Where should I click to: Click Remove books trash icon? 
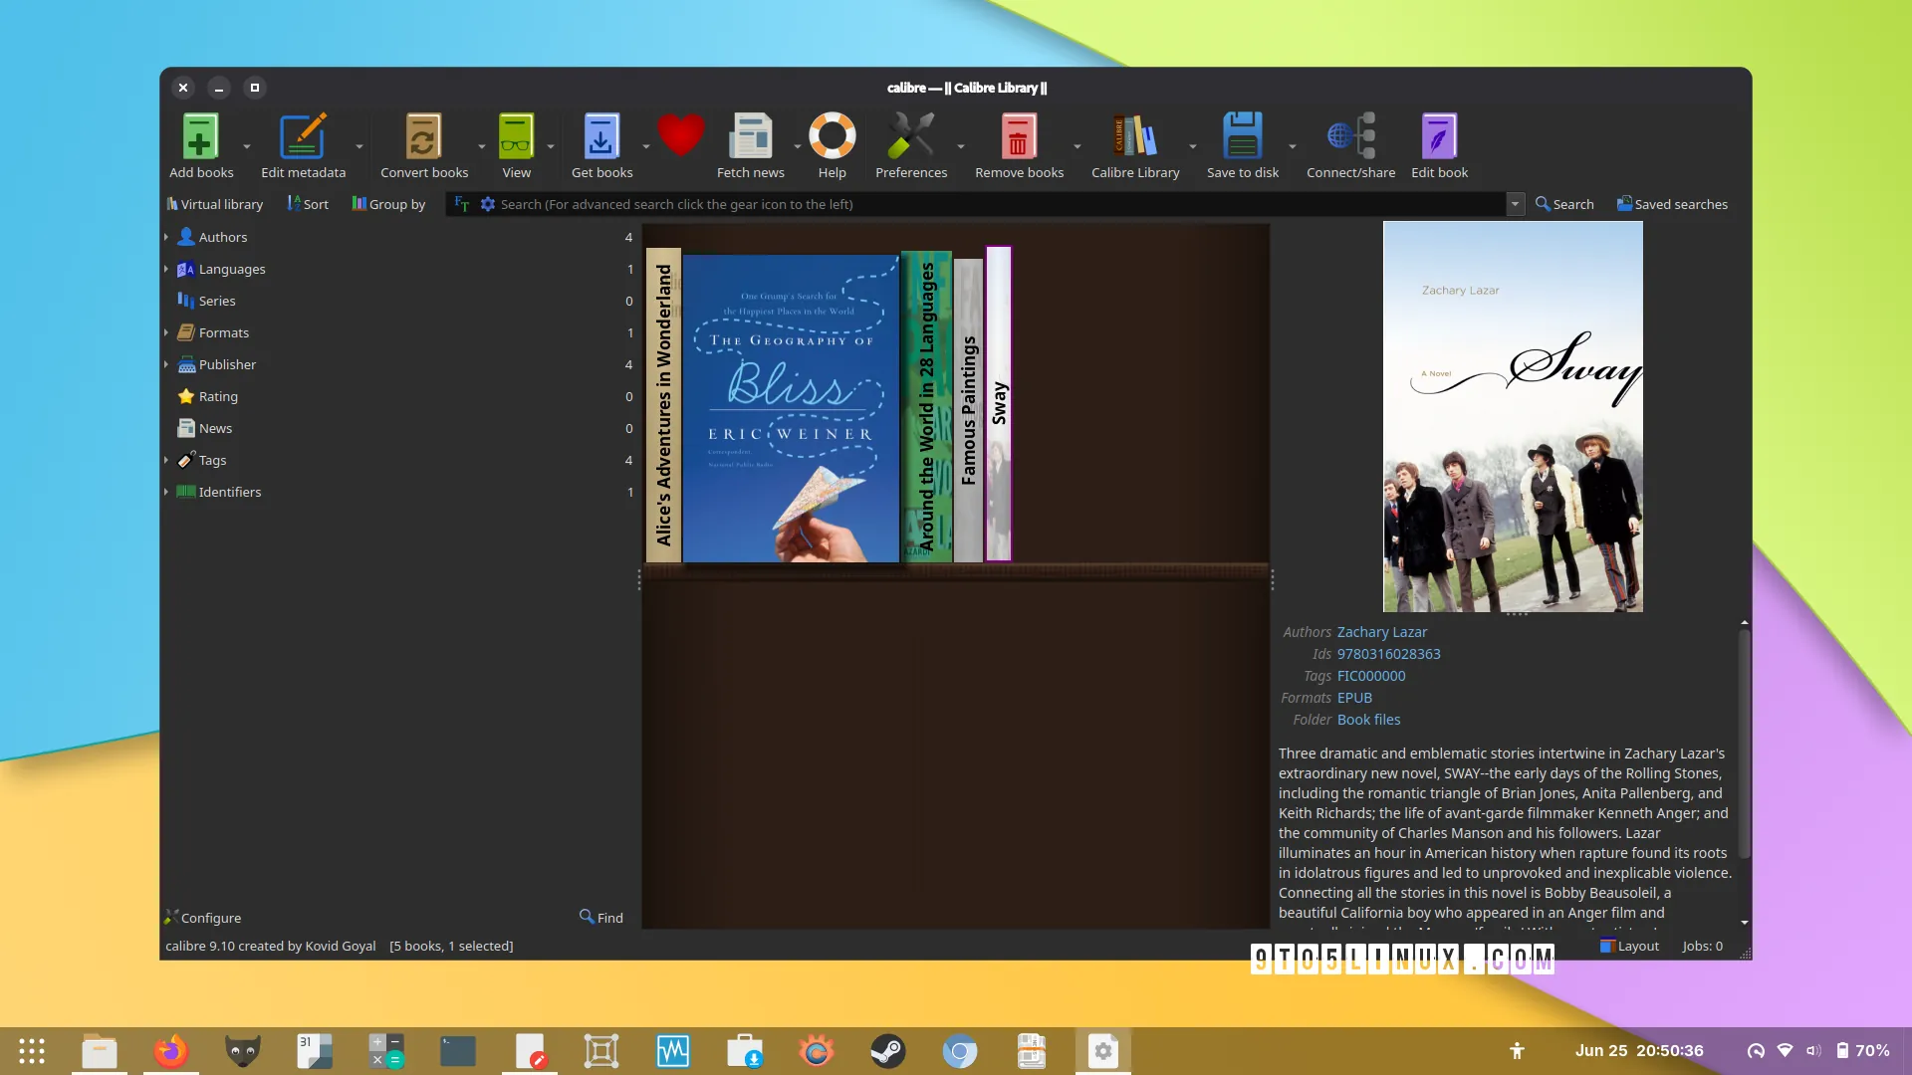pyautogui.click(x=1019, y=136)
